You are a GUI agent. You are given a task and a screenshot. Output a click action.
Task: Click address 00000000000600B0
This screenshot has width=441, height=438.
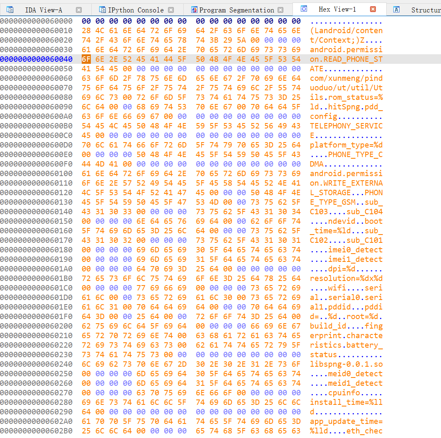[x=36, y=126]
